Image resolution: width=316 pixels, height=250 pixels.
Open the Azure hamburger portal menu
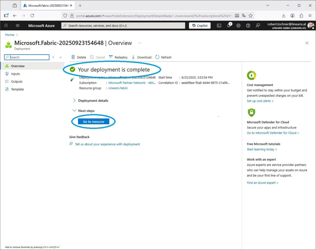tap(18, 26)
